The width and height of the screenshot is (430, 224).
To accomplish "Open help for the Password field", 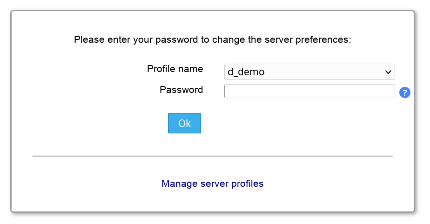I will [x=405, y=92].
